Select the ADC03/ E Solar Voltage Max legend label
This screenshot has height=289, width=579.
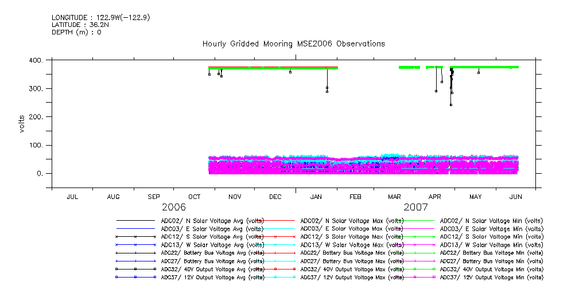pos(351,228)
